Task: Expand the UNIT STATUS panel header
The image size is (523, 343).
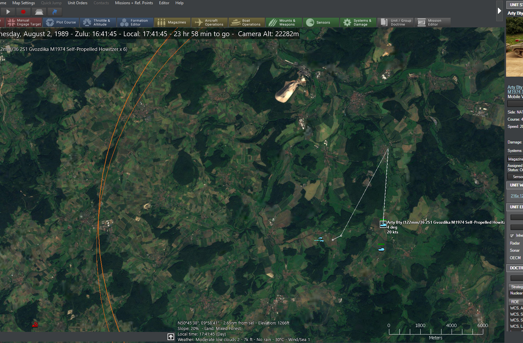Action: click(515, 5)
